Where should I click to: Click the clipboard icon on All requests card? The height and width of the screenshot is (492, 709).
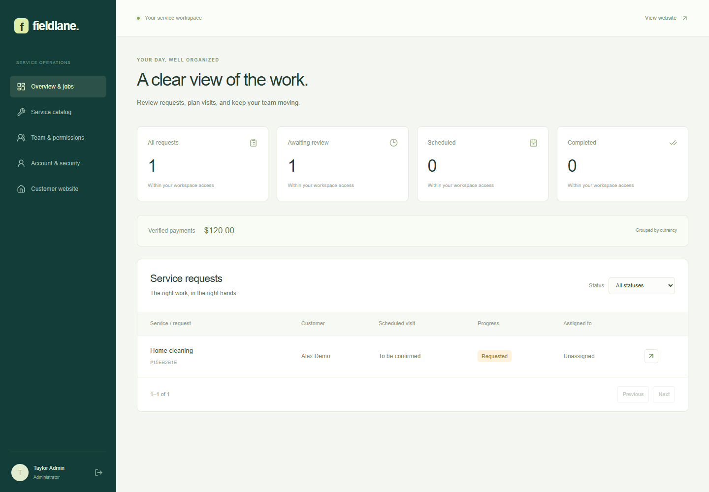tap(253, 143)
